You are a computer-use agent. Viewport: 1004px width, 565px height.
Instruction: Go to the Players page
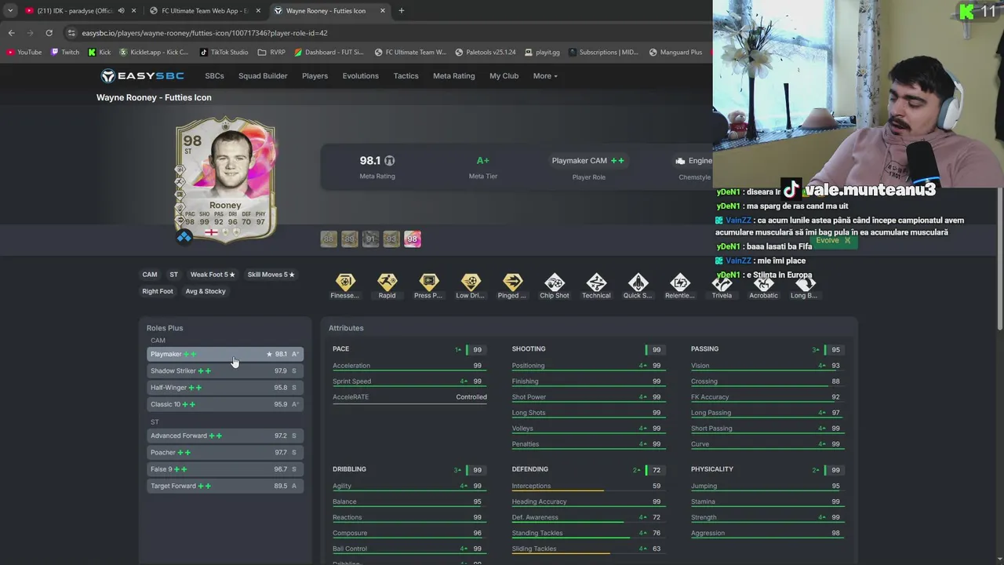pyautogui.click(x=315, y=76)
